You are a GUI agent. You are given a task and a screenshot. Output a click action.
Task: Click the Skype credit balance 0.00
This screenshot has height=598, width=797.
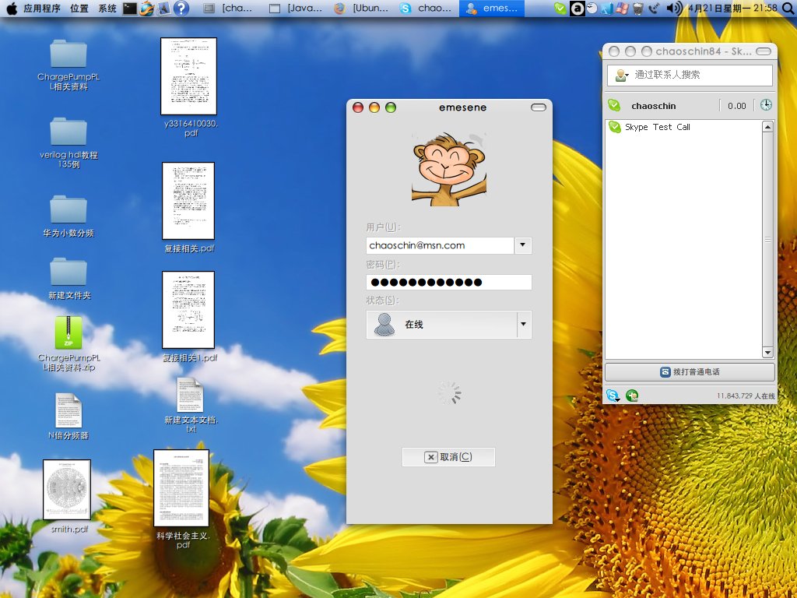click(x=736, y=106)
